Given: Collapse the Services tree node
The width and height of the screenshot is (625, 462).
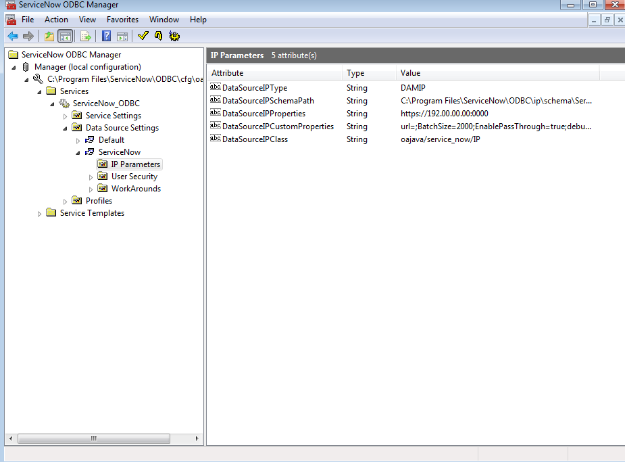Looking at the screenshot, I should pyautogui.click(x=39, y=92).
